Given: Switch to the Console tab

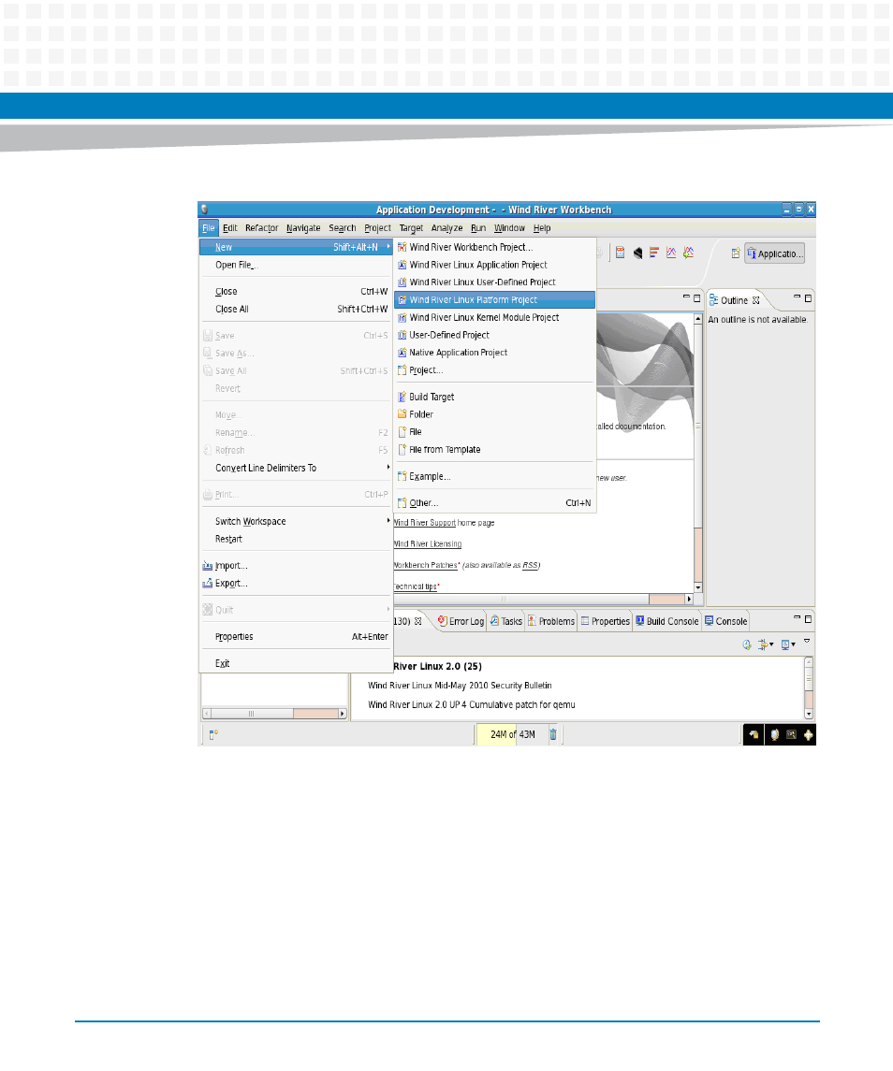Looking at the screenshot, I should click(x=726, y=621).
